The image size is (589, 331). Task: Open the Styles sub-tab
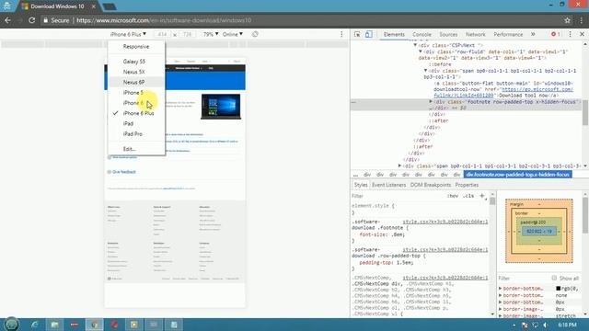coord(361,185)
